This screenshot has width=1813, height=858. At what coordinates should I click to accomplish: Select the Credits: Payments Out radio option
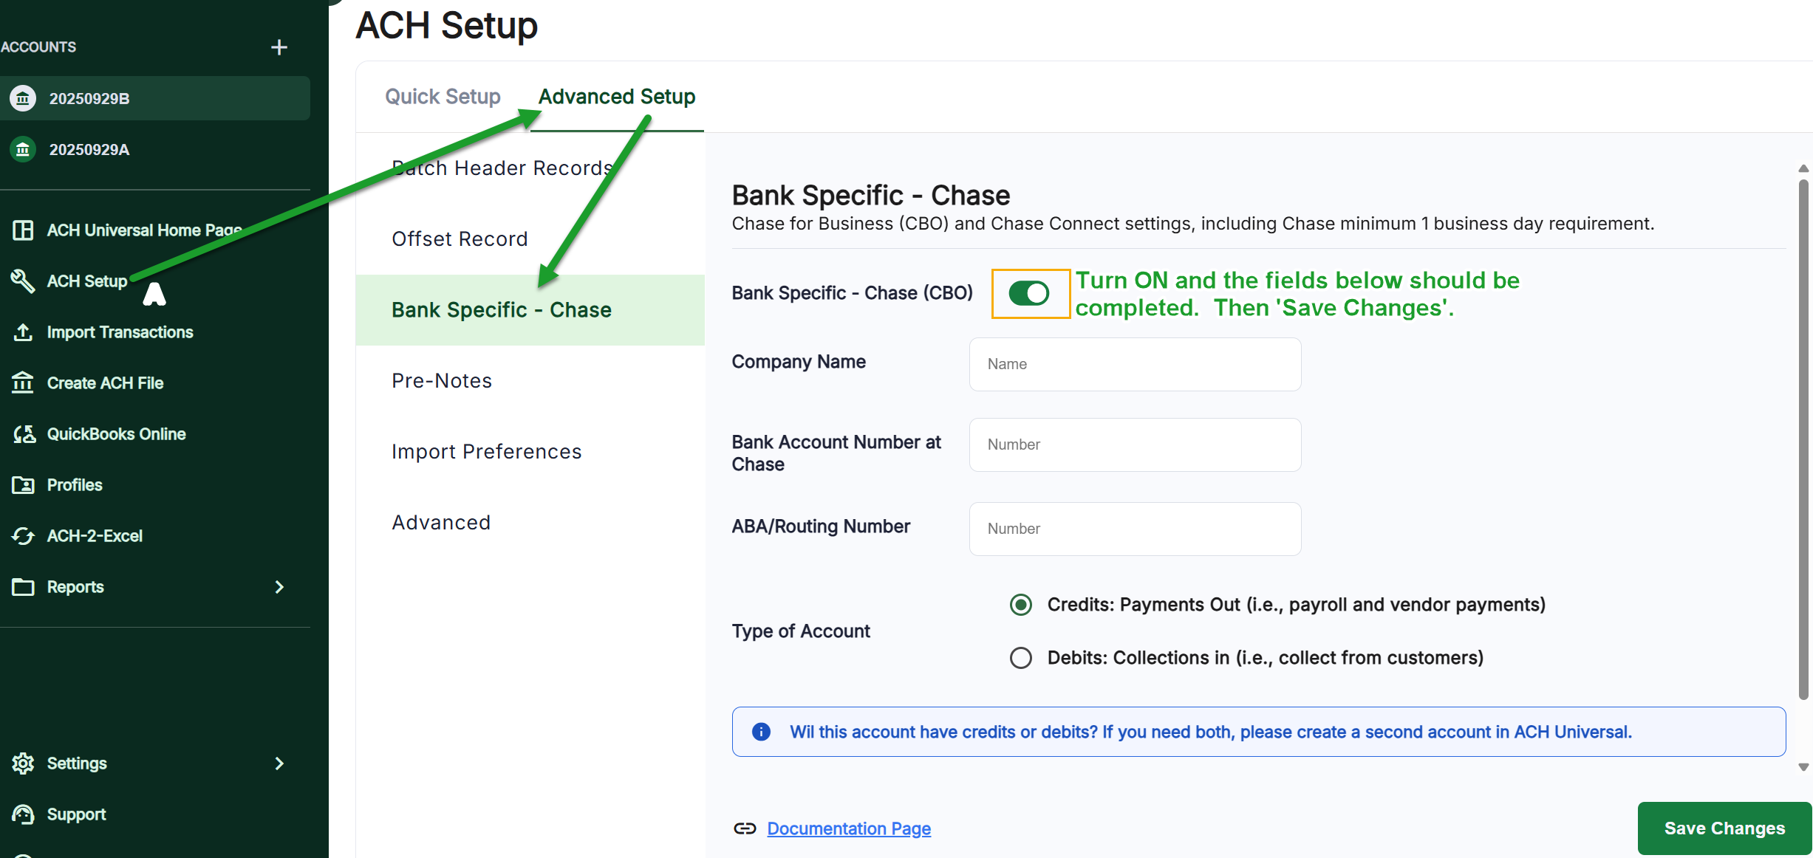(1020, 604)
